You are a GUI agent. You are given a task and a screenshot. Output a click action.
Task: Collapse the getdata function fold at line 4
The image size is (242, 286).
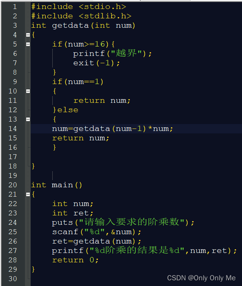coord(28,35)
